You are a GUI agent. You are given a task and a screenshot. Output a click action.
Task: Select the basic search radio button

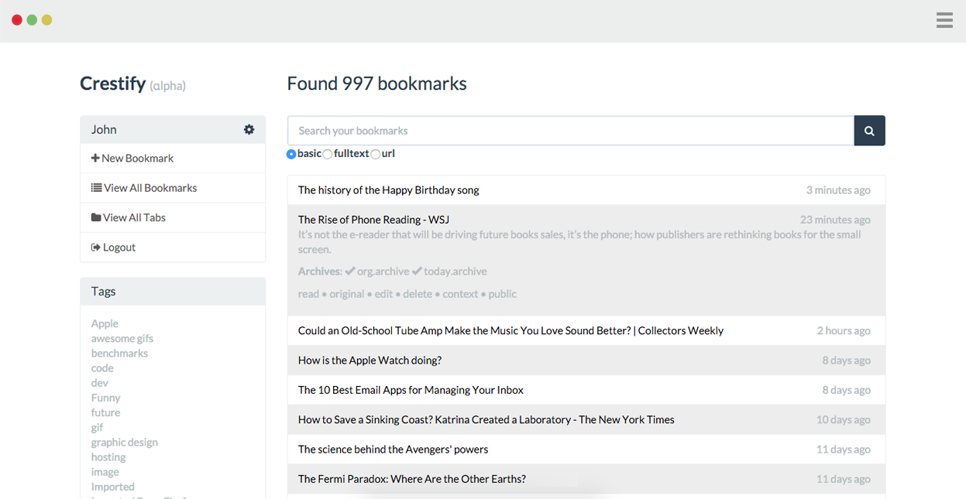(291, 154)
